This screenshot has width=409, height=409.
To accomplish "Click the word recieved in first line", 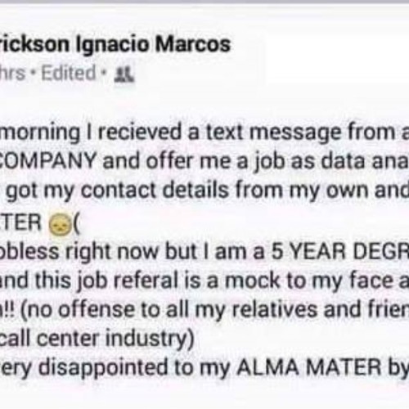I will click(139, 133).
